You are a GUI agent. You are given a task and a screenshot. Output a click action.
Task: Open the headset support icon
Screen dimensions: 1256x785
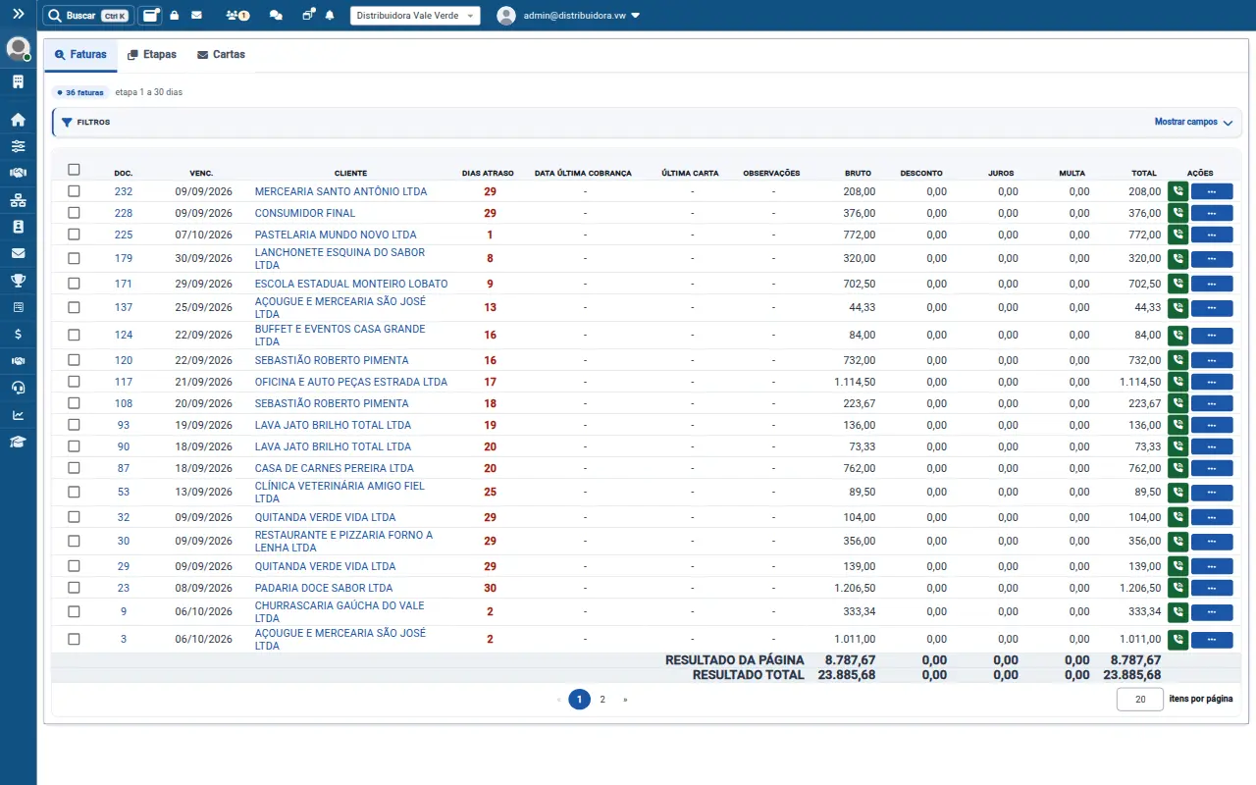coord(18,388)
